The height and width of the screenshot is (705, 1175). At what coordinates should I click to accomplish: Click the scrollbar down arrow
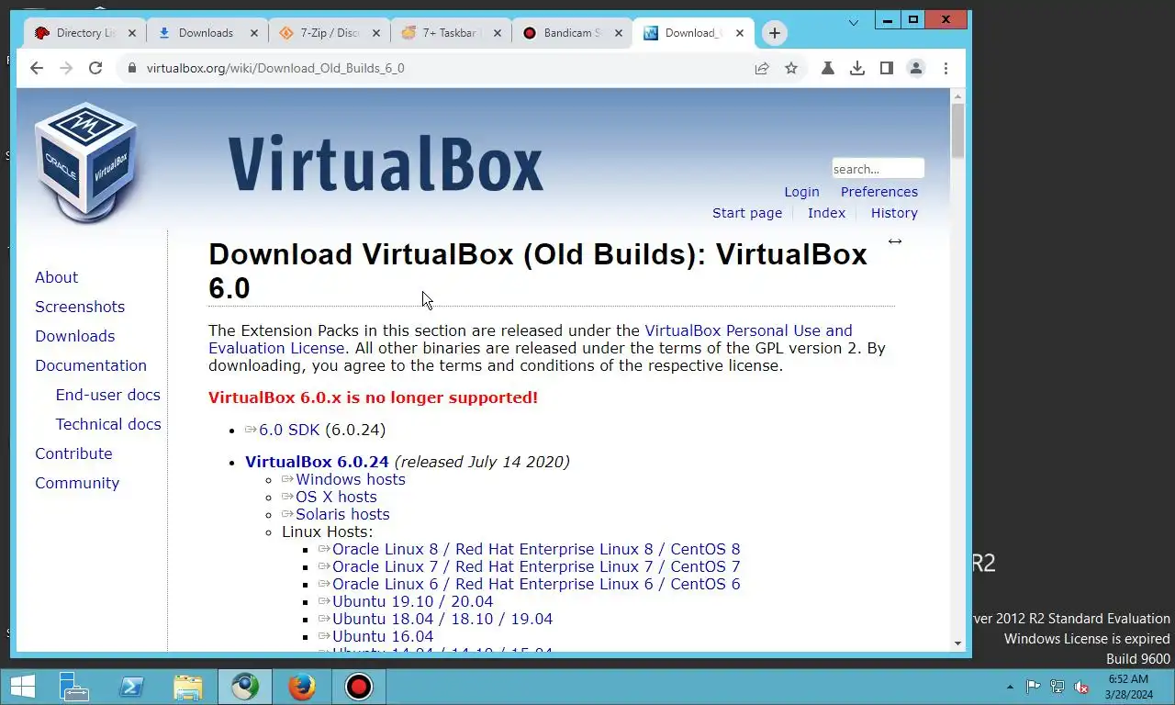(957, 643)
